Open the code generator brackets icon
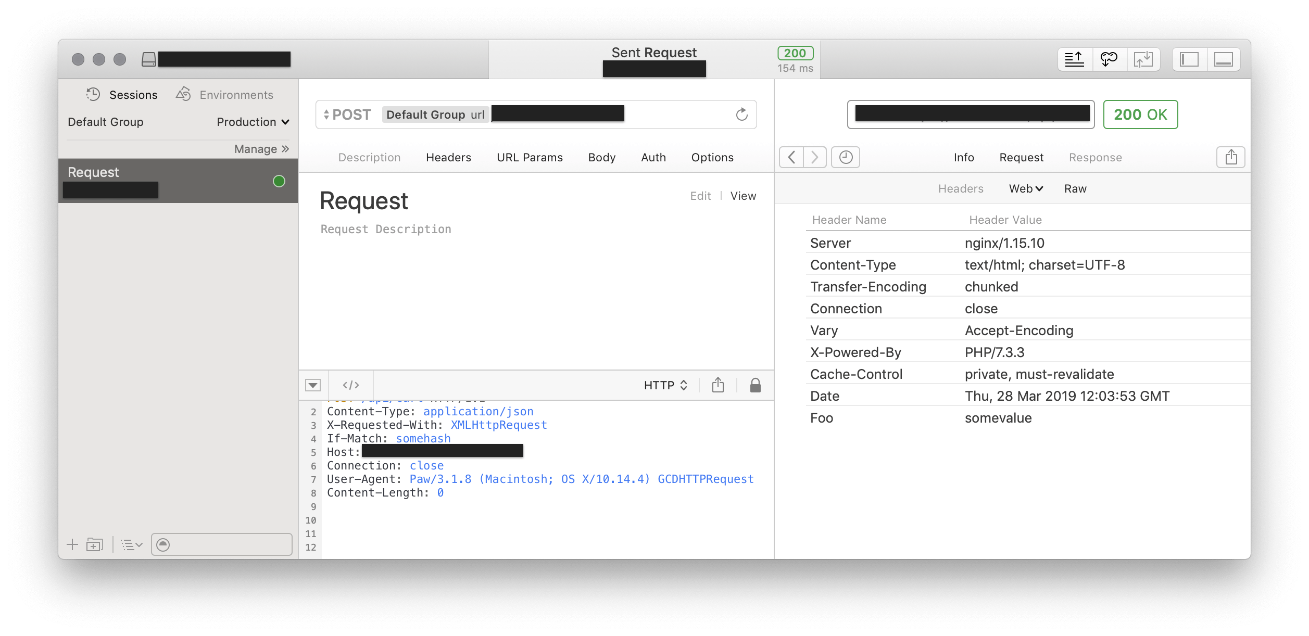This screenshot has height=636, width=1309. pyautogui.click(x=351, y=385)
